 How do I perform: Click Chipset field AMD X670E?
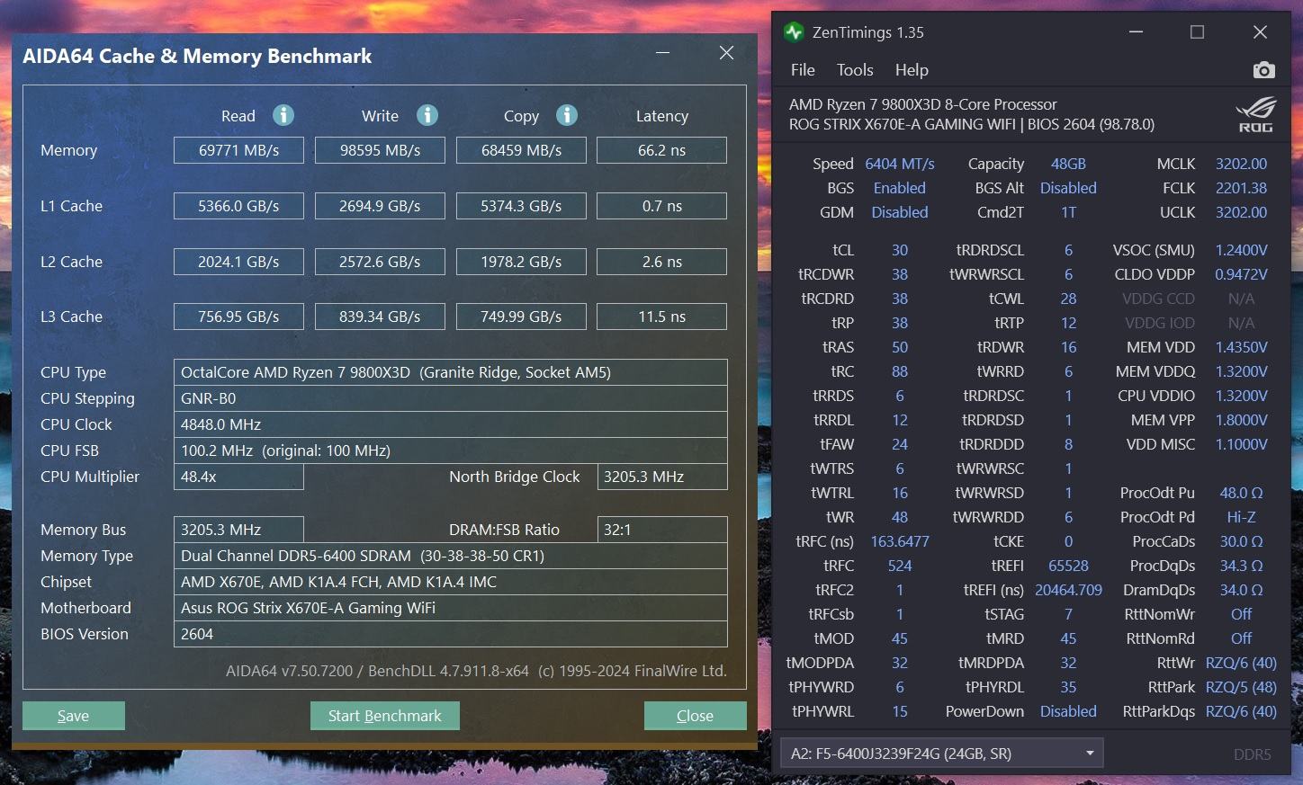[450, 582]
